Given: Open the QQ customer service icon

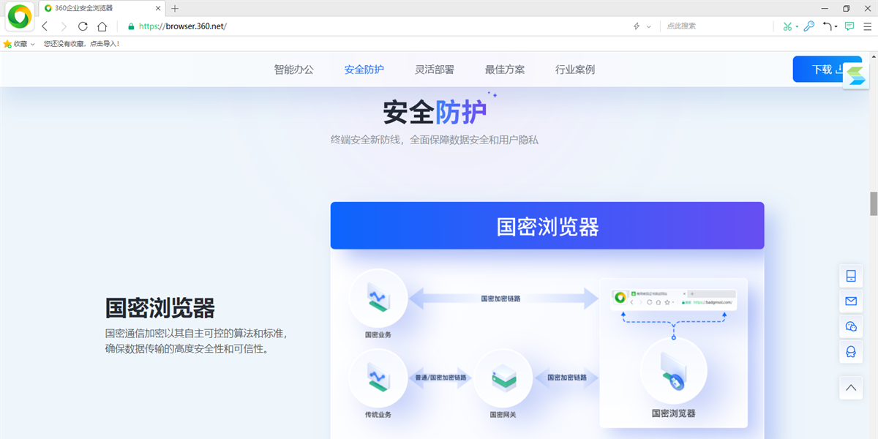Looking at the screenshot, I should click(x=850, y=352).
